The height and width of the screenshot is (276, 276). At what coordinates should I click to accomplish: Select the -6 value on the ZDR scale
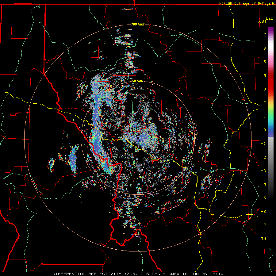point(263,212)
